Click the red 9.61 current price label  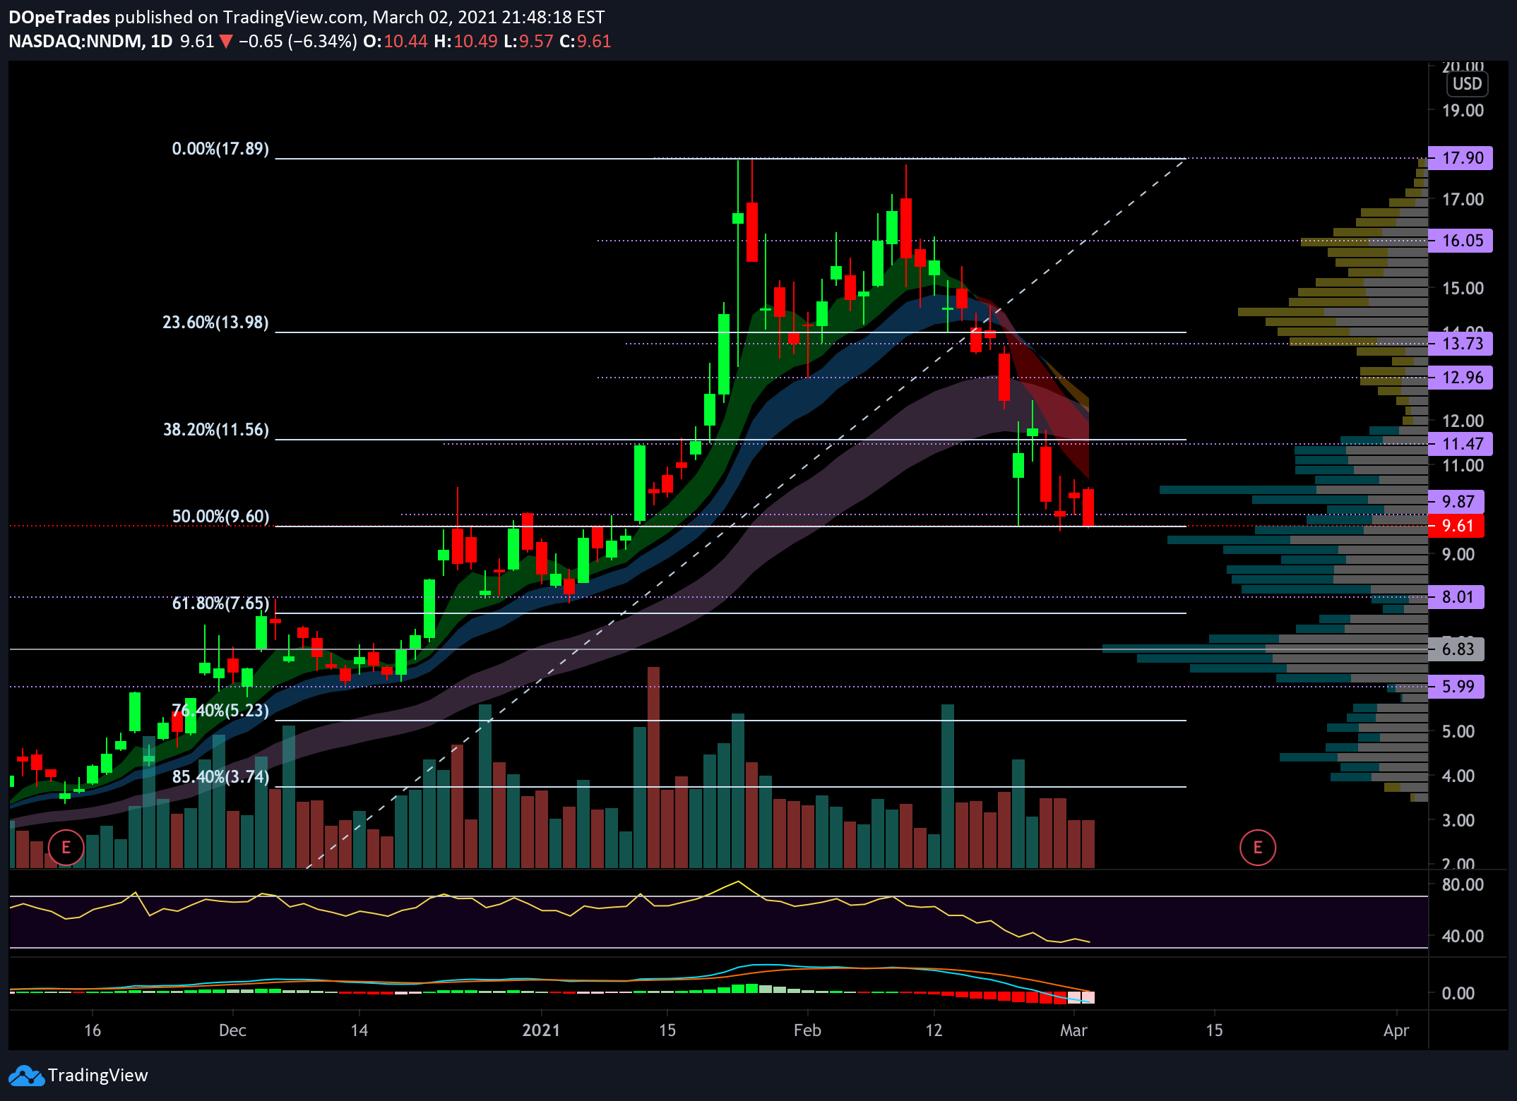[x=1456, y=526]
